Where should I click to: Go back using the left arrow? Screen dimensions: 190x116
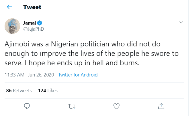9,7
